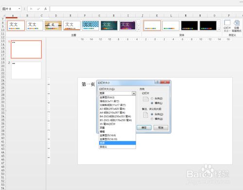Select the tan wood-textured theme thumbnail

pyautogui.click(x=53, y=26)
